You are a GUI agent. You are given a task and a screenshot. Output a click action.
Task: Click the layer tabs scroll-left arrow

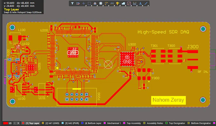click(x=15, y=123)
